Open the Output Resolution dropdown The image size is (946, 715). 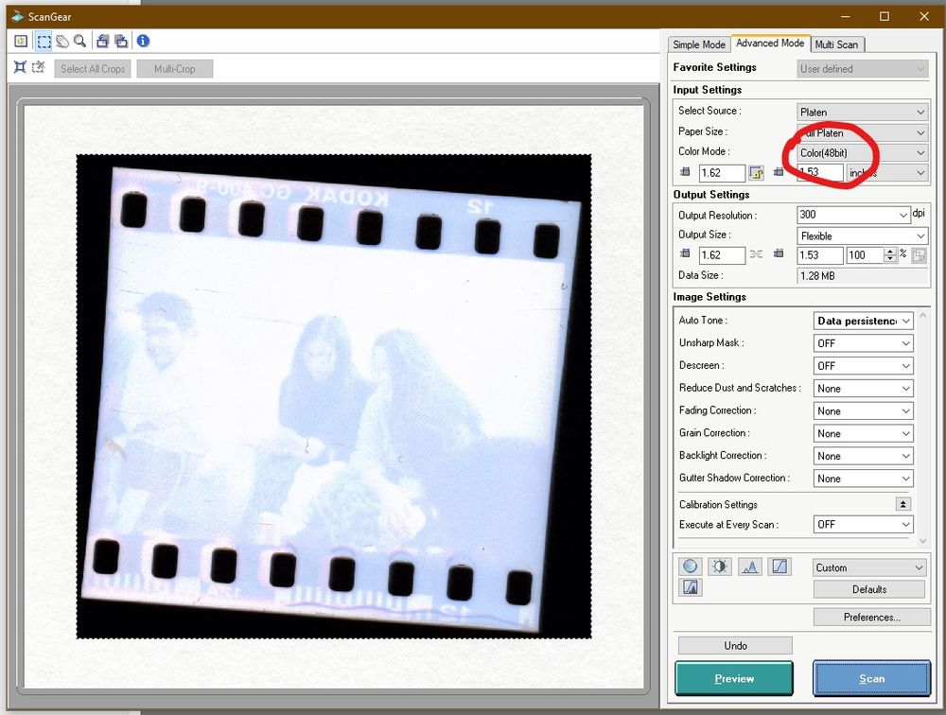(x=853, y=215)
